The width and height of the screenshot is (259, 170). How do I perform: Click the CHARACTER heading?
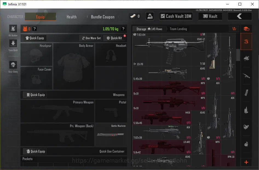point(15,17)
